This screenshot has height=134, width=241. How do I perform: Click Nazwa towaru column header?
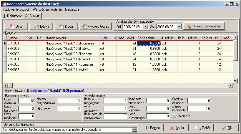click(72, 38)
